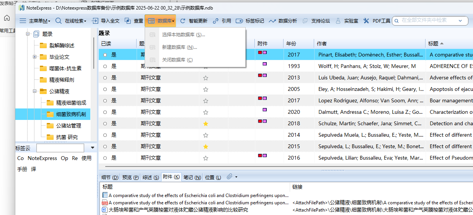This screenshot has height=215, width=473.
Task: Open the 标签标记 tag marking tool
Action: pos(250,21)
